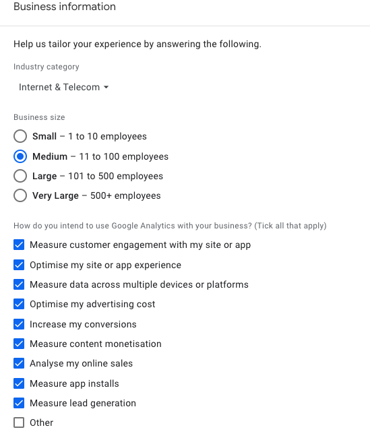
Task: Click the dropdown arrow beside Internet & Telecom
Action: pos(106,88)
